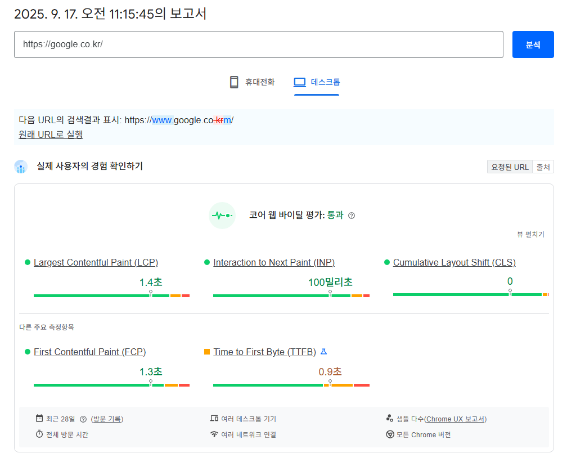Open the Interaction to Next Paint (INP) link
The width and height of the screenshot is (567, 462).
pos(274,262)
